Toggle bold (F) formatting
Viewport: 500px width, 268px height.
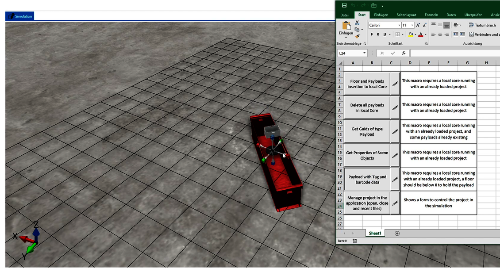click(x=372, y=34)
